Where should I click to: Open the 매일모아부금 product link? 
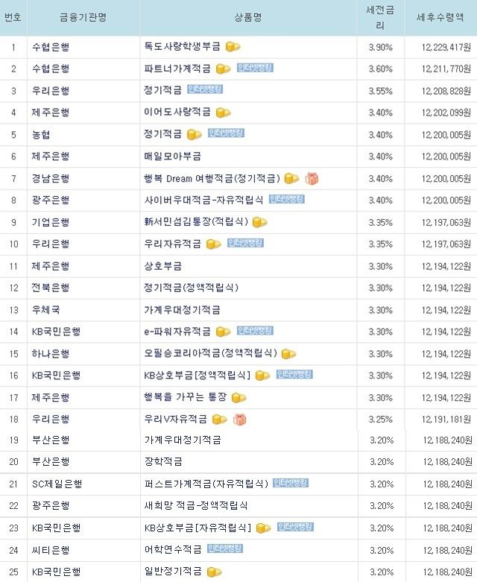pos(173,156)
